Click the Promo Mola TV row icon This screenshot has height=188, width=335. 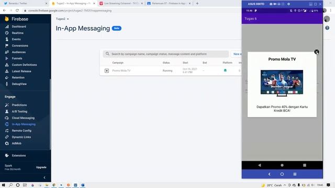(x=107, y=70)
